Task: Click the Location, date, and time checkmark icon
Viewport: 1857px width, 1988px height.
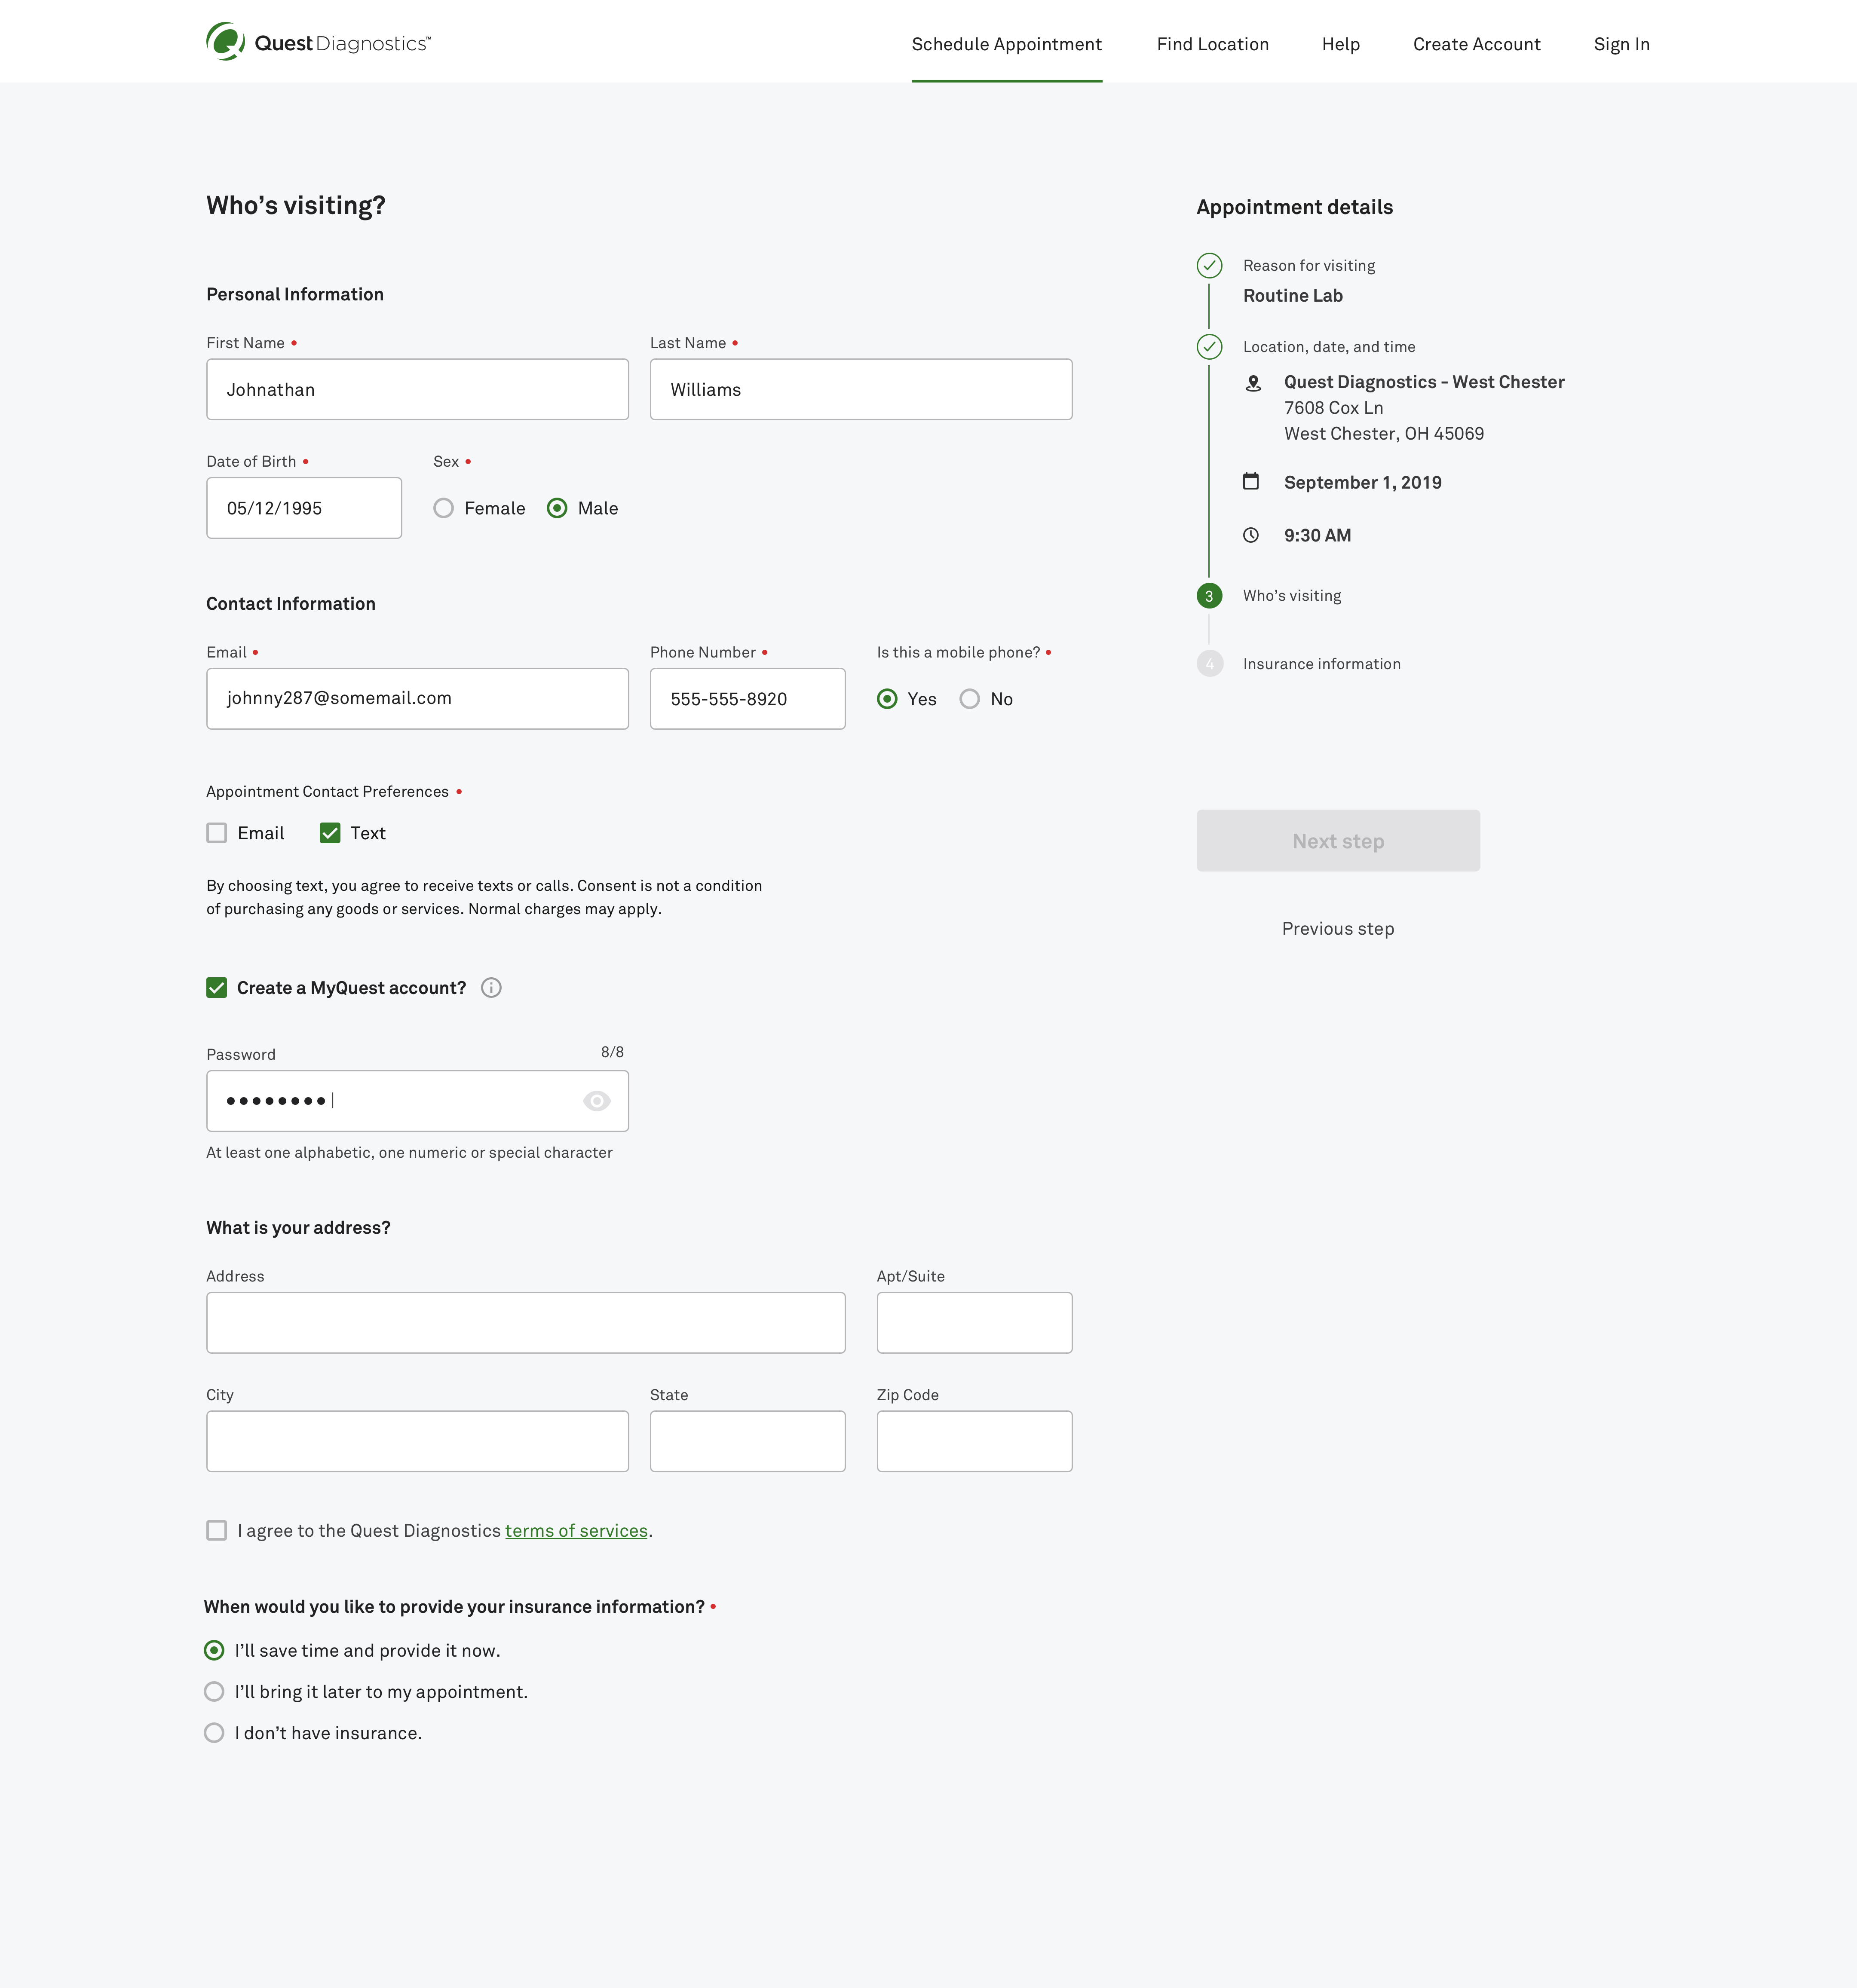Action: click(x=1210, y=347)
